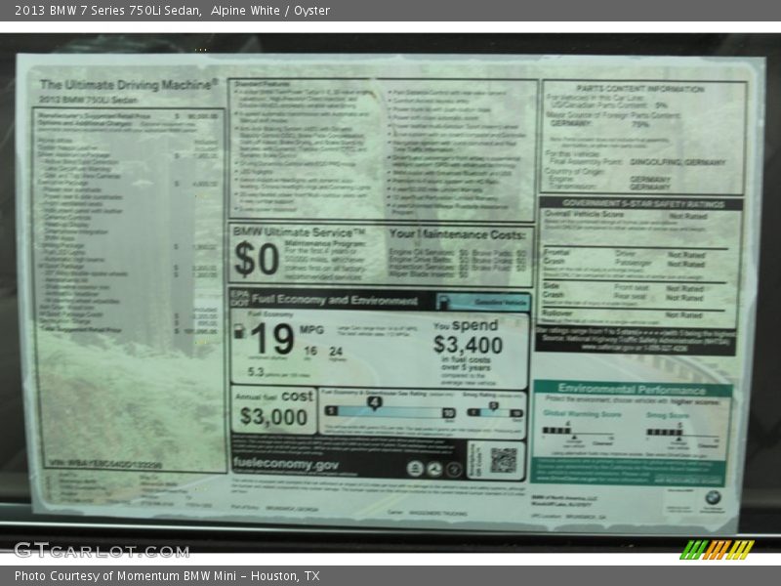781x586 pixels.
Task: Click the '16' city MPG value
Action: (x=310, y=351)
